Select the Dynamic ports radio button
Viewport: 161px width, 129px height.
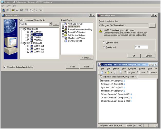tap(103, 42)
